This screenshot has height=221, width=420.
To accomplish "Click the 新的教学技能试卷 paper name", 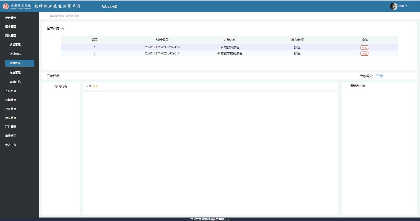I will 230,53.
